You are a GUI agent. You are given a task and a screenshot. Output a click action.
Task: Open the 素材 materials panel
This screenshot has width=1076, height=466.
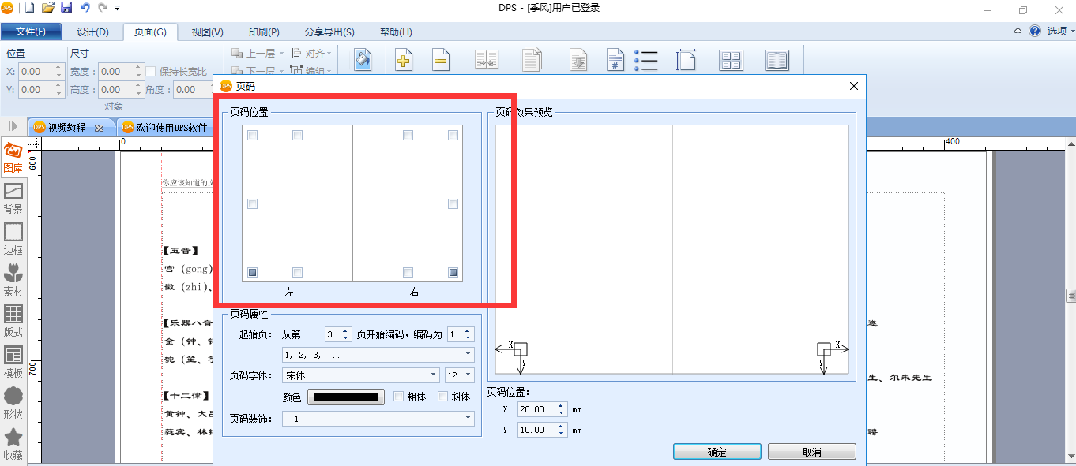coord(13,280)
